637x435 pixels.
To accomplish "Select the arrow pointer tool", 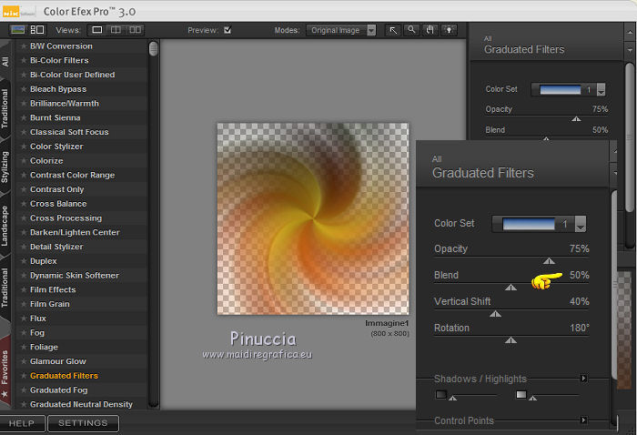I will click(394, 30).
